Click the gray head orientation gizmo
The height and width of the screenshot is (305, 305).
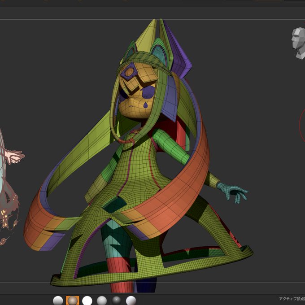pos(298,43)
